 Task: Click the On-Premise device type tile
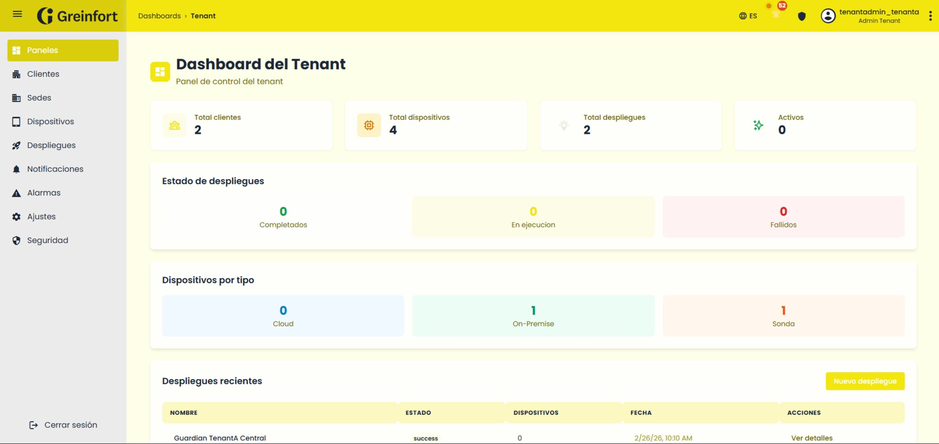coord(533,316)
